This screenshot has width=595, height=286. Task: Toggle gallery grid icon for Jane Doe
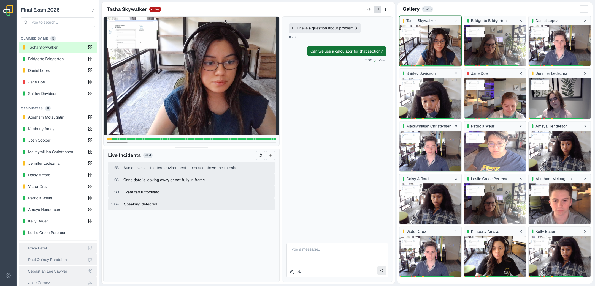[x=90, y=82]
